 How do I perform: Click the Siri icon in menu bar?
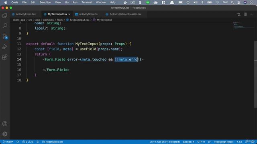point(245,2)
